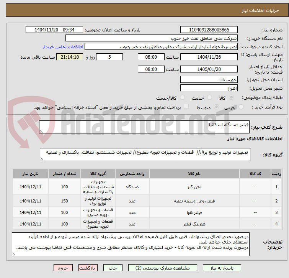
Task: Click the نام کالا column header
Action: pos(194,174)
